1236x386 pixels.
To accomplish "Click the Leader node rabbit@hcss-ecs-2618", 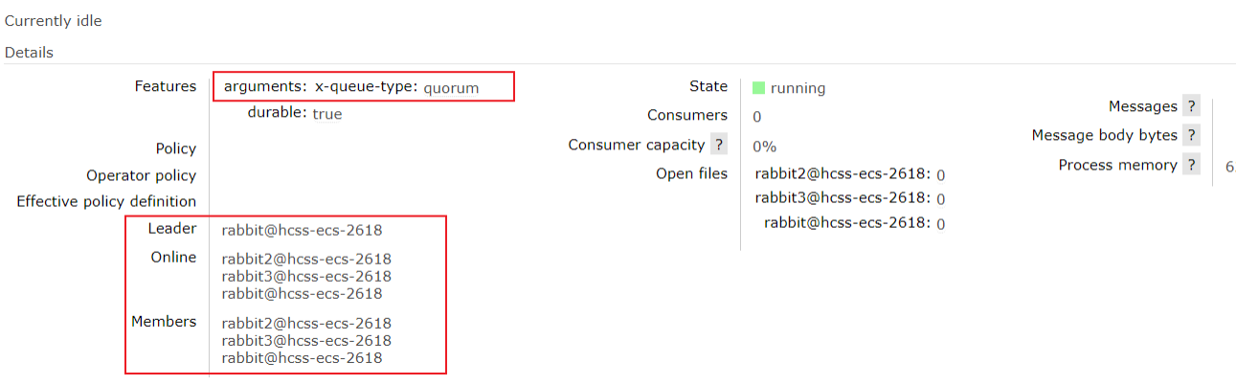I will coord(302,230).
